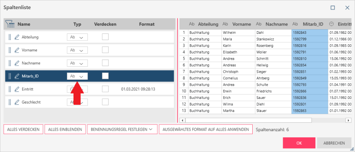355x152 pixels.
Task: Click the pencil edit icon for Eintritt
Action: pyautogui.click(x=17, y=89)
